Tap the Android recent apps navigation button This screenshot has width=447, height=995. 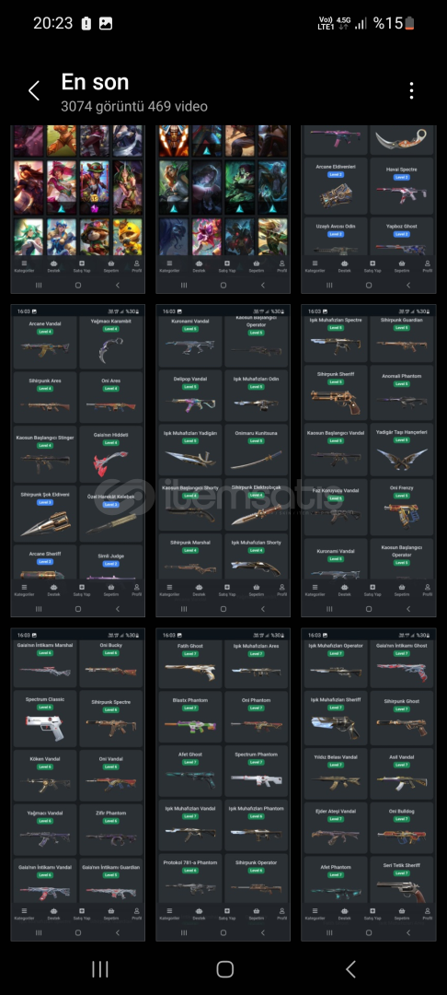click(x=100, y=968)
